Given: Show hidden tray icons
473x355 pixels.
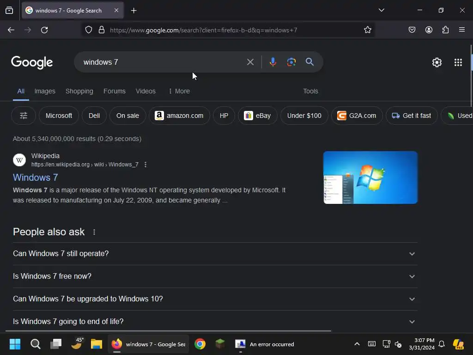Looking at the screenshot, I should pos(357,344).
